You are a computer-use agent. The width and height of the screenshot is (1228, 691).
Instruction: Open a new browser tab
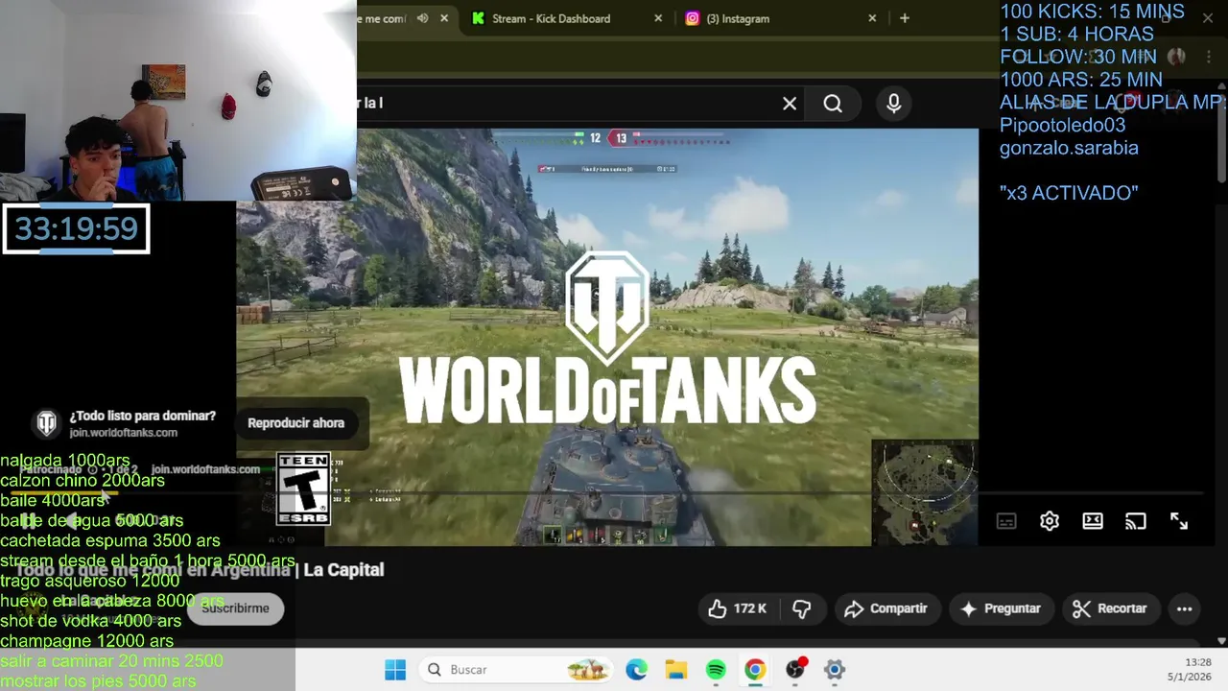904,18
